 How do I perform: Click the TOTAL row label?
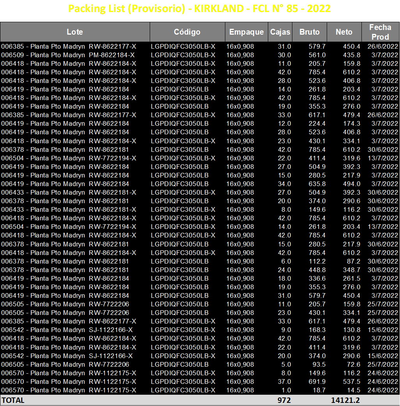click(13, 400)
